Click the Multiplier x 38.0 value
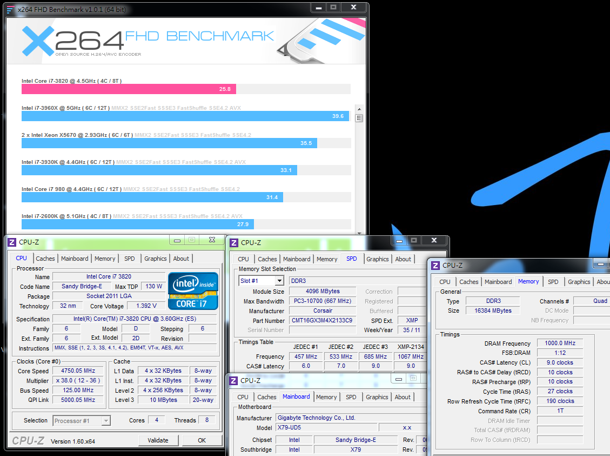Screen dimensions: 610x456 pos(78,380)
